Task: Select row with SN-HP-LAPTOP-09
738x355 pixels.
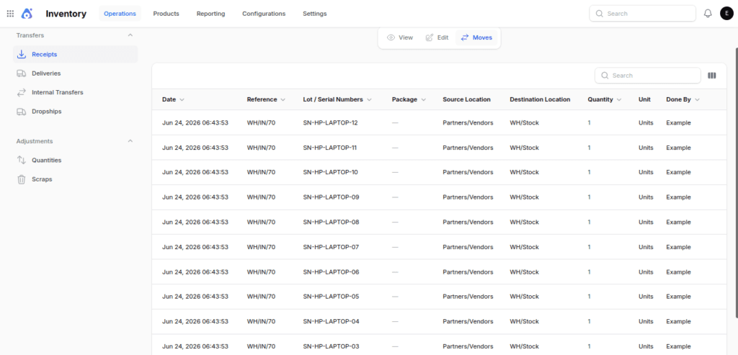Action: pyautogui.click(x=439, y=197)
